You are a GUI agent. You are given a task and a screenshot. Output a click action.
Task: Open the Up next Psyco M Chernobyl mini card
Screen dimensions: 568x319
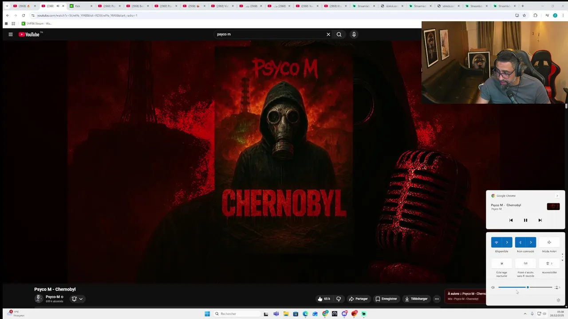tap(466, 296)
